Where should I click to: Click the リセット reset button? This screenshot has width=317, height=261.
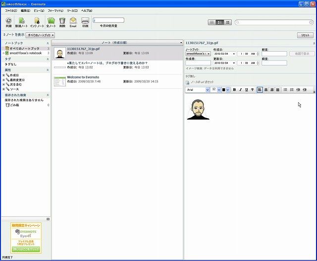coord(305,35)
